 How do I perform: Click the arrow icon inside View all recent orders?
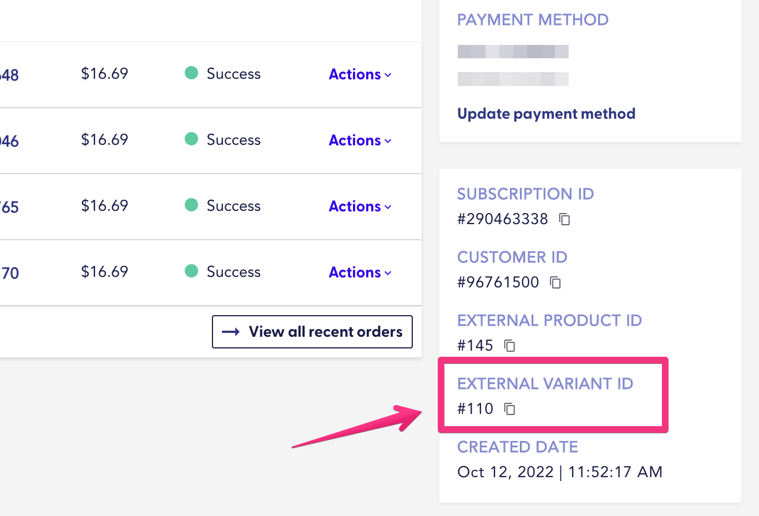[x=230, y=332]
